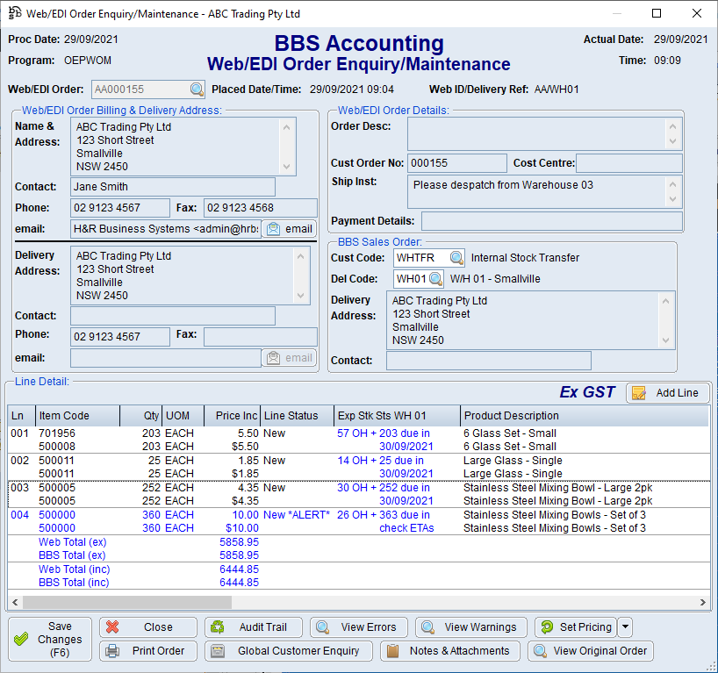This screenshot has width=718, height=673.
Task: Save Changes with the green tick button
Action: (48, 640)
